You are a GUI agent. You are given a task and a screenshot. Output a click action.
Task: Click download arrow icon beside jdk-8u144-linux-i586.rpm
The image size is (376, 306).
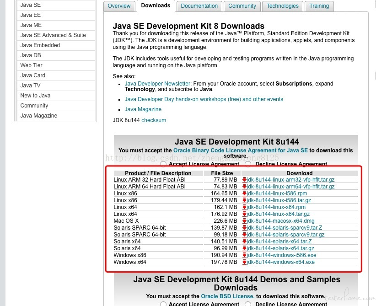(244, 193)
